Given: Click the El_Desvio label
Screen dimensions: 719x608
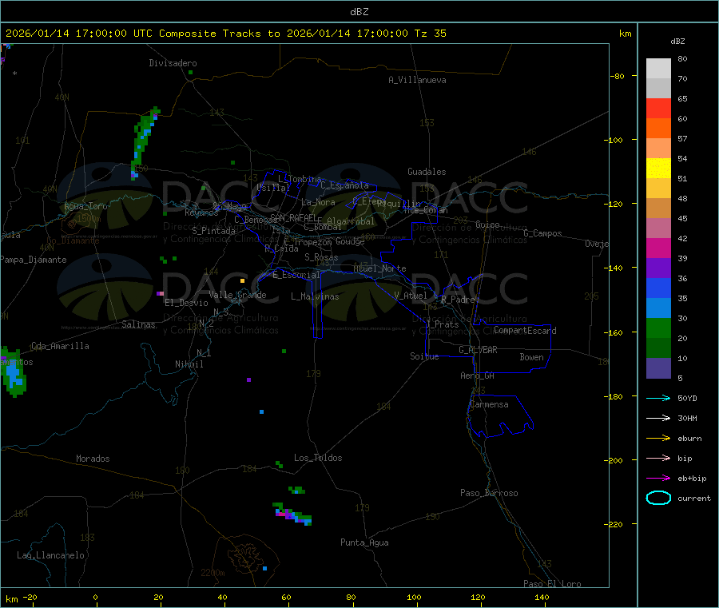Looking at the screenshot, I should point(186,303).
